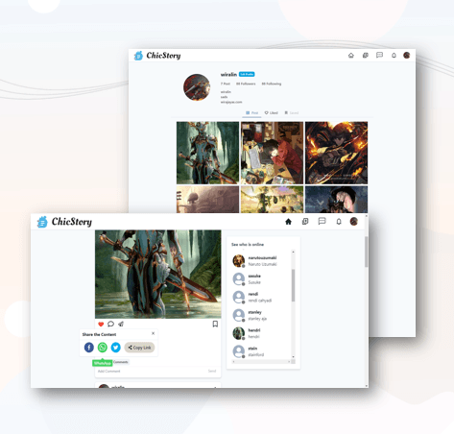
Task: Click the wiralin profile picture
Action: tap(197, 87)
